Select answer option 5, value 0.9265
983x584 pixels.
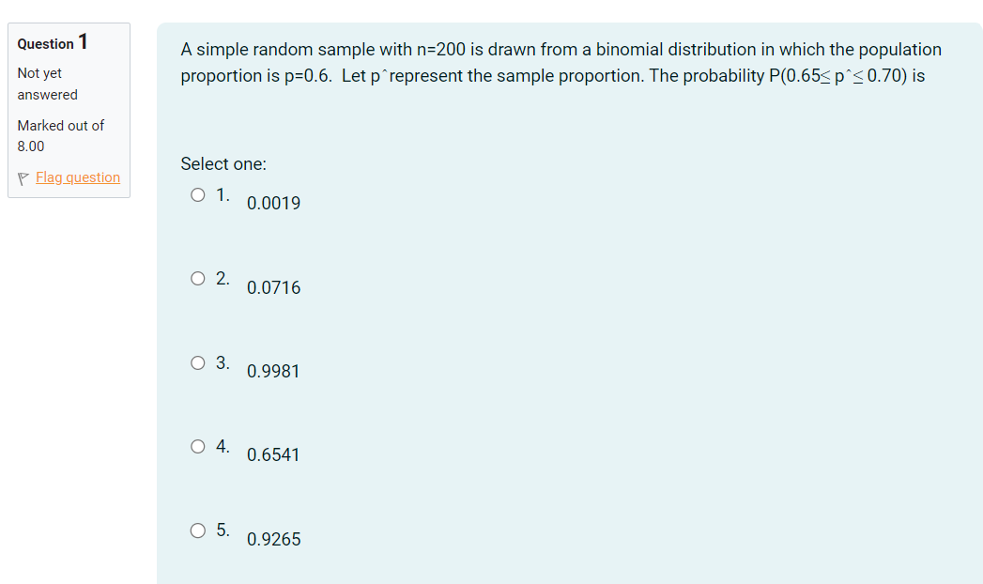197,530
